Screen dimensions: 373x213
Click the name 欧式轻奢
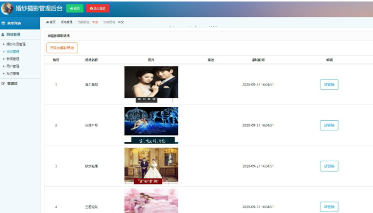point(92,166)
